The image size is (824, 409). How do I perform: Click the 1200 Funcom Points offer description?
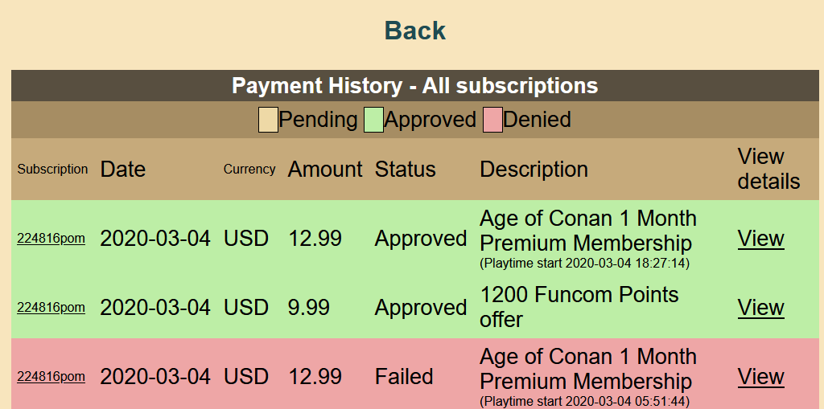pyautogui.click(x=579, y=307)
